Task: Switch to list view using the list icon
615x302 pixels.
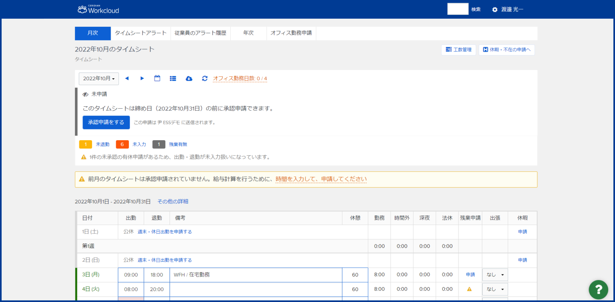Action: (x=173, y=78)
